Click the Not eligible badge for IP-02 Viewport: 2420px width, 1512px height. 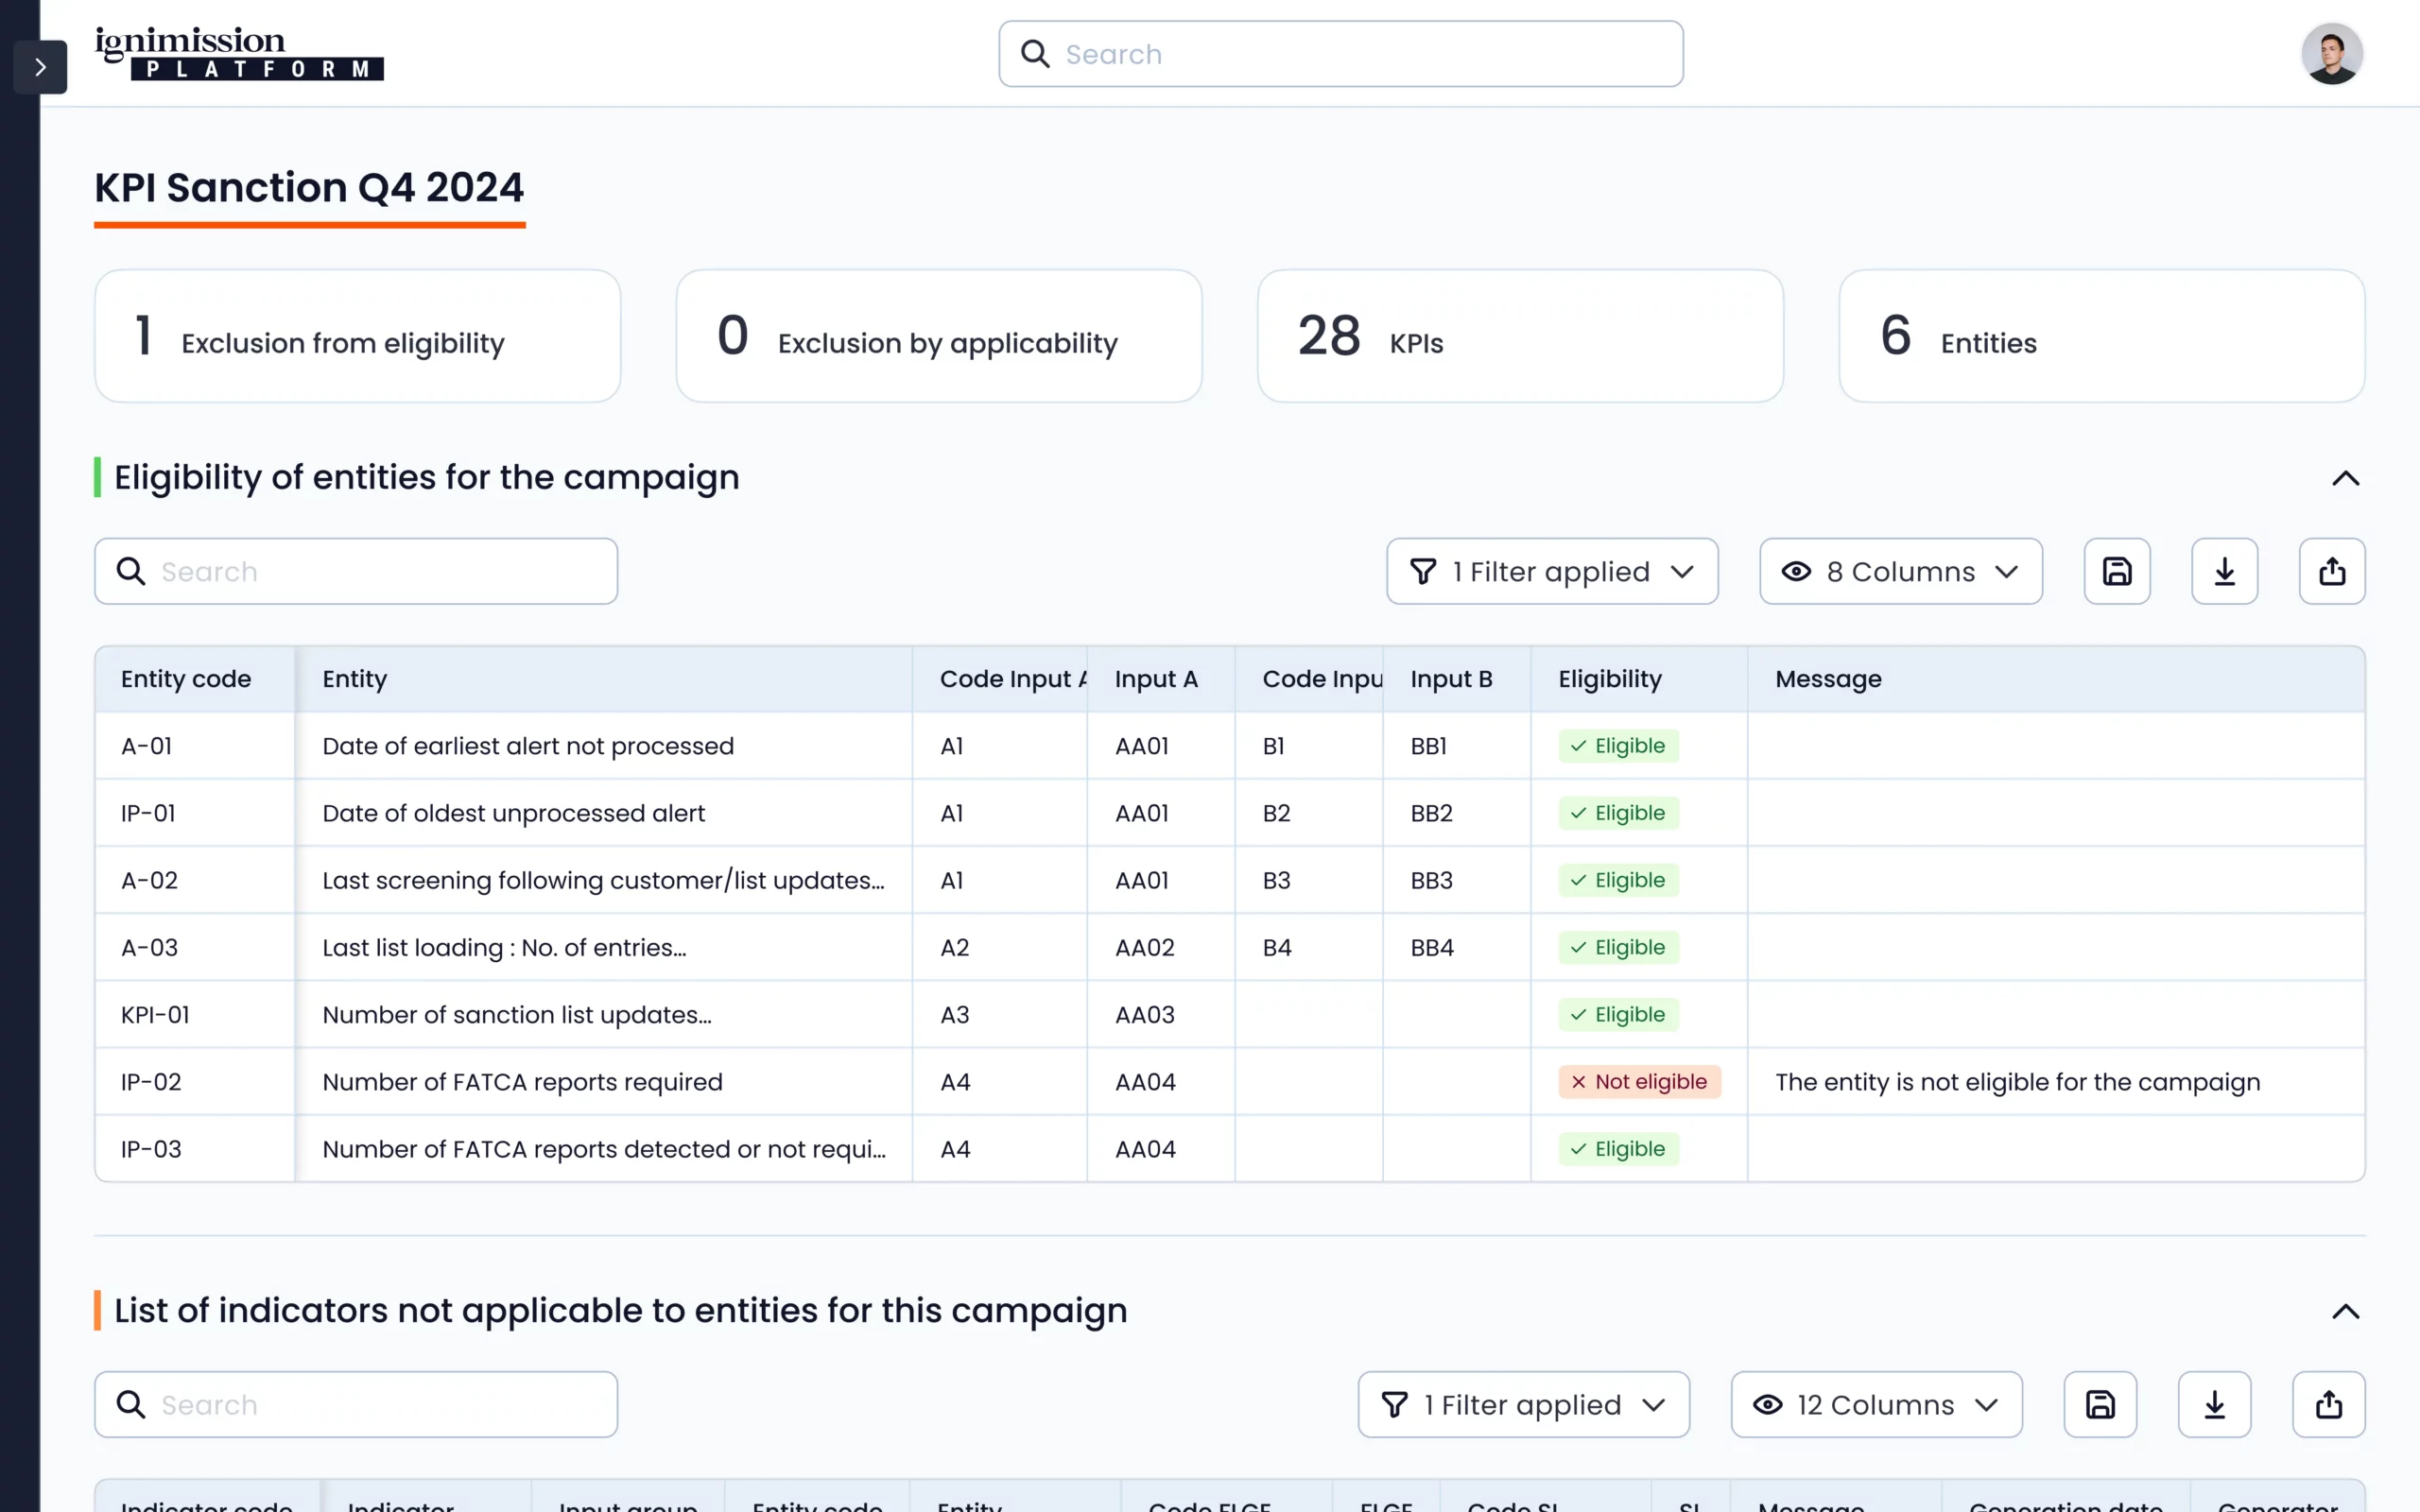[x=1638, y=1082]
